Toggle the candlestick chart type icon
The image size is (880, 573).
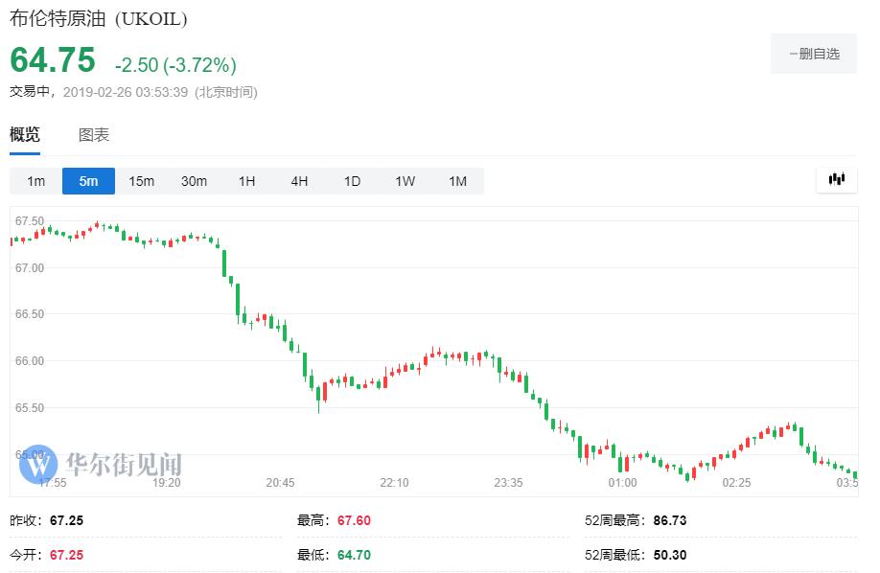(x=836, y=180)
